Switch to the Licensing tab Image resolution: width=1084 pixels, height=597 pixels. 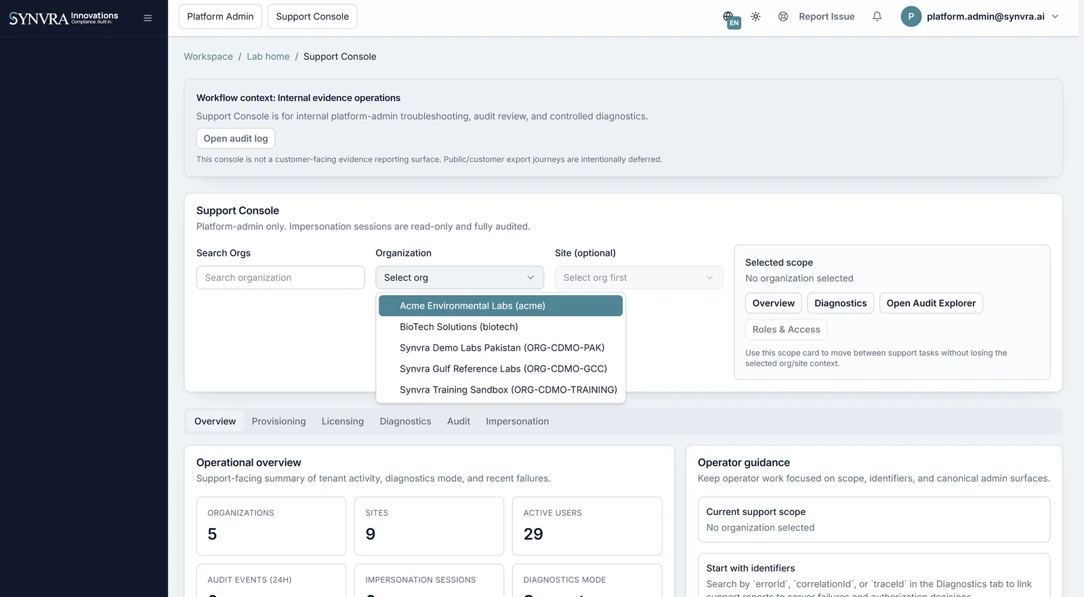(x=343, y=421)
